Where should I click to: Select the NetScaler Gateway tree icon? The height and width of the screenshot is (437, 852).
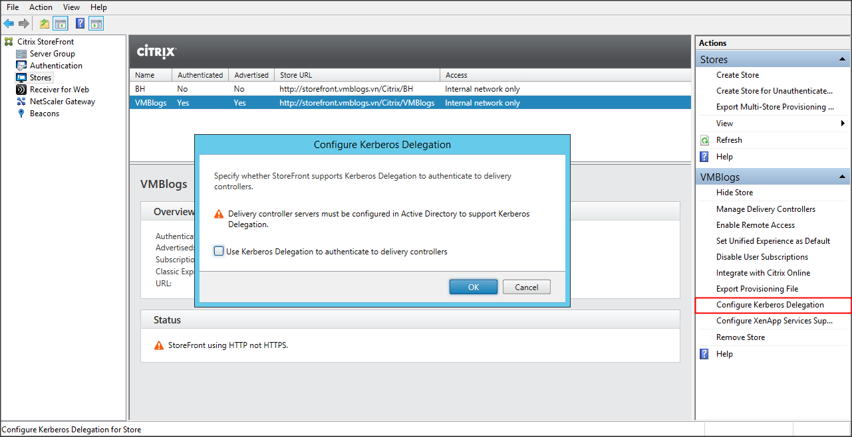point(22,102)
